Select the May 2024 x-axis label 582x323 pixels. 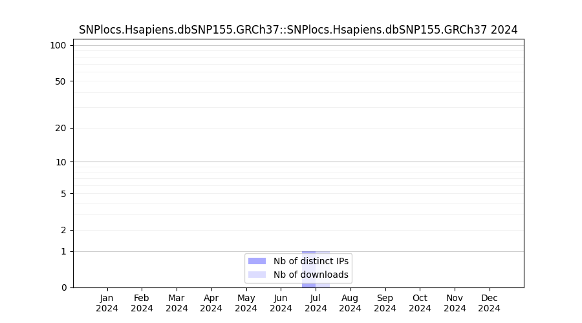point(246,303)
